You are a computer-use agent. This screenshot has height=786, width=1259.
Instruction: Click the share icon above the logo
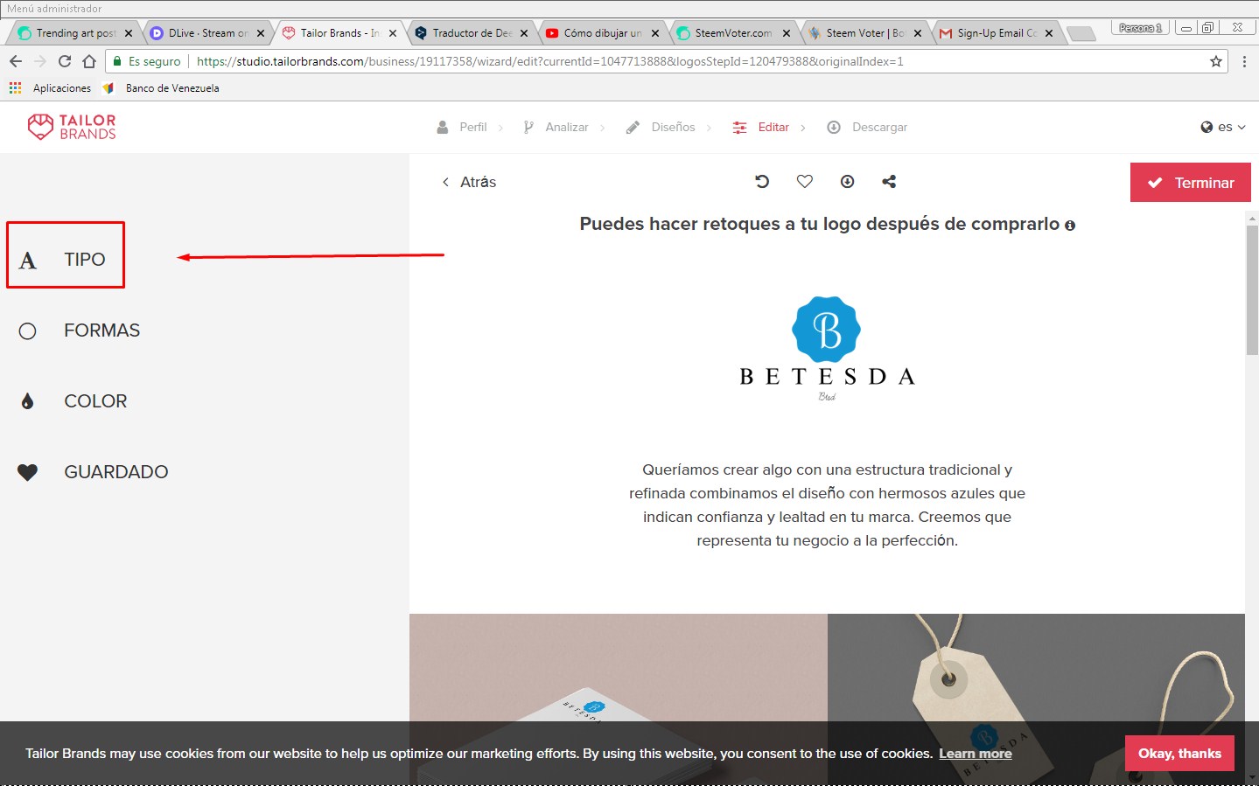[x=889, y=181]
